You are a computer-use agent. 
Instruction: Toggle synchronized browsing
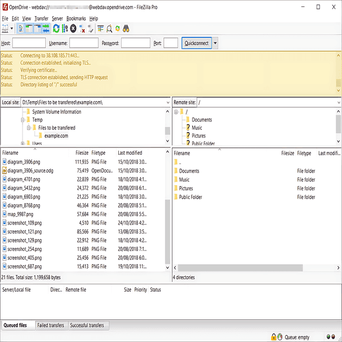(117, 28)
